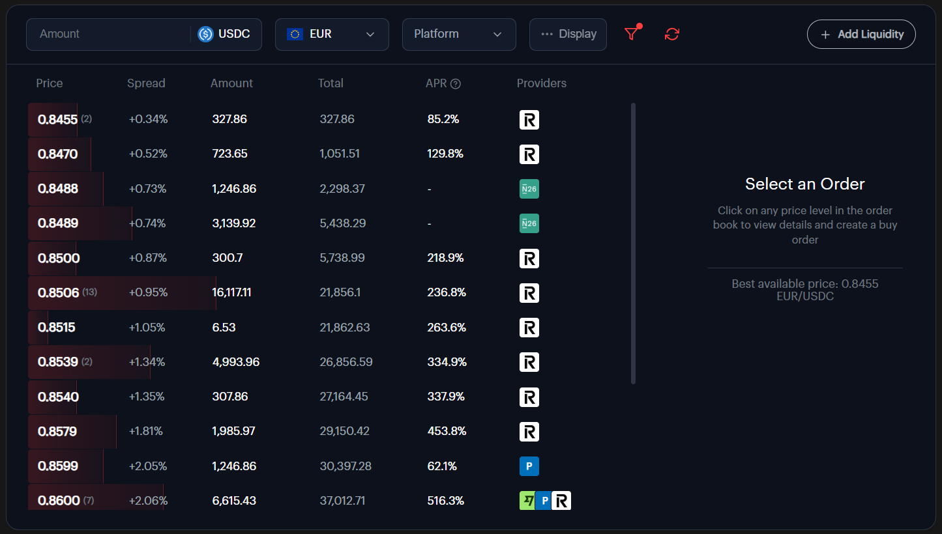The height and width of the screenshot is (534, 942).
Task: Click the APR help question-mark icon
Action: point(456,83)
